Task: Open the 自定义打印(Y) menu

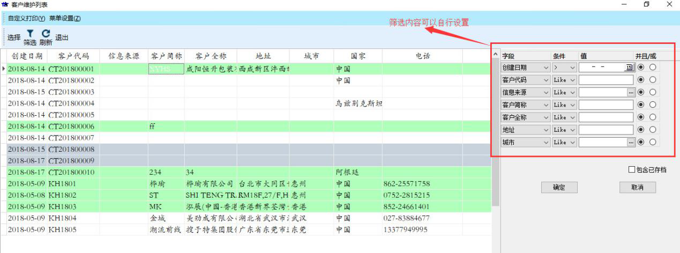Action: tap(26, 18)
